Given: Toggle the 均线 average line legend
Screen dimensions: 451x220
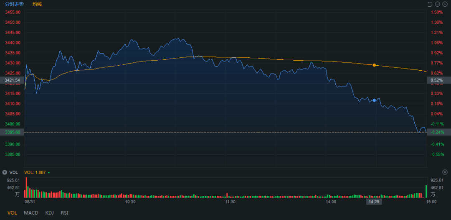Looking at the screenshot, I should click(37, 4).
